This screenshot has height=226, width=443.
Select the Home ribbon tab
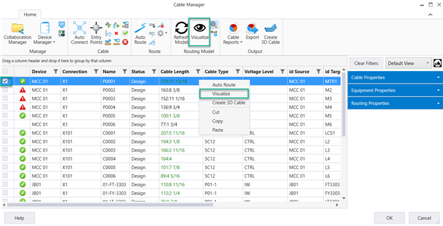point(30,14)
